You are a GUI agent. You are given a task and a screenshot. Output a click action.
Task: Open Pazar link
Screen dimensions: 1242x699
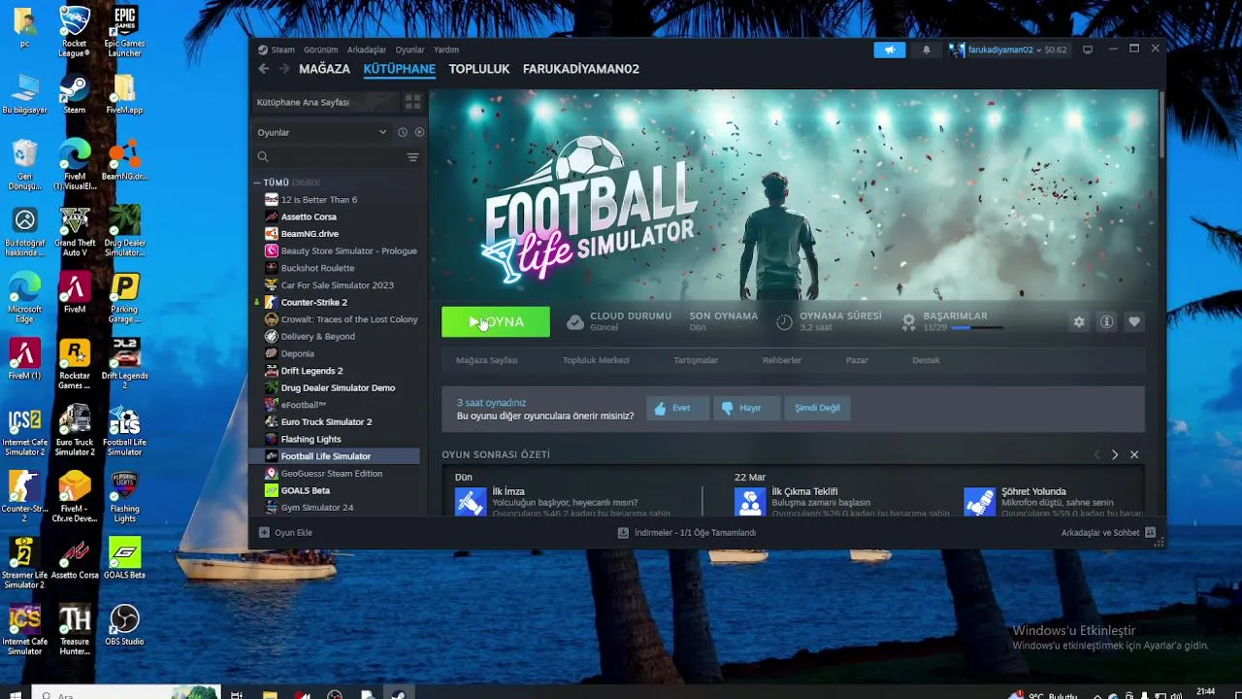pos(857,360)
